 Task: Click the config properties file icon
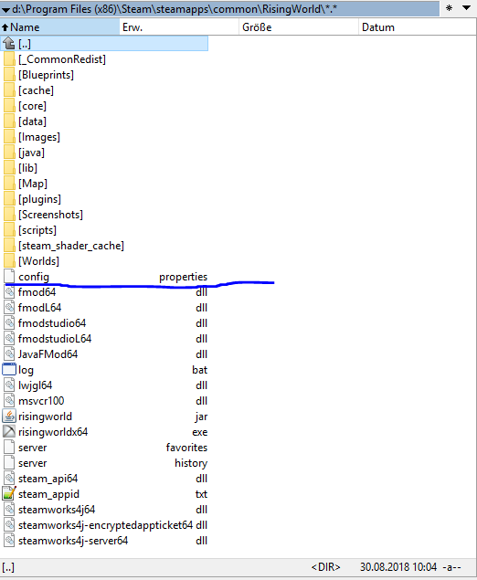tap(9, 277)
